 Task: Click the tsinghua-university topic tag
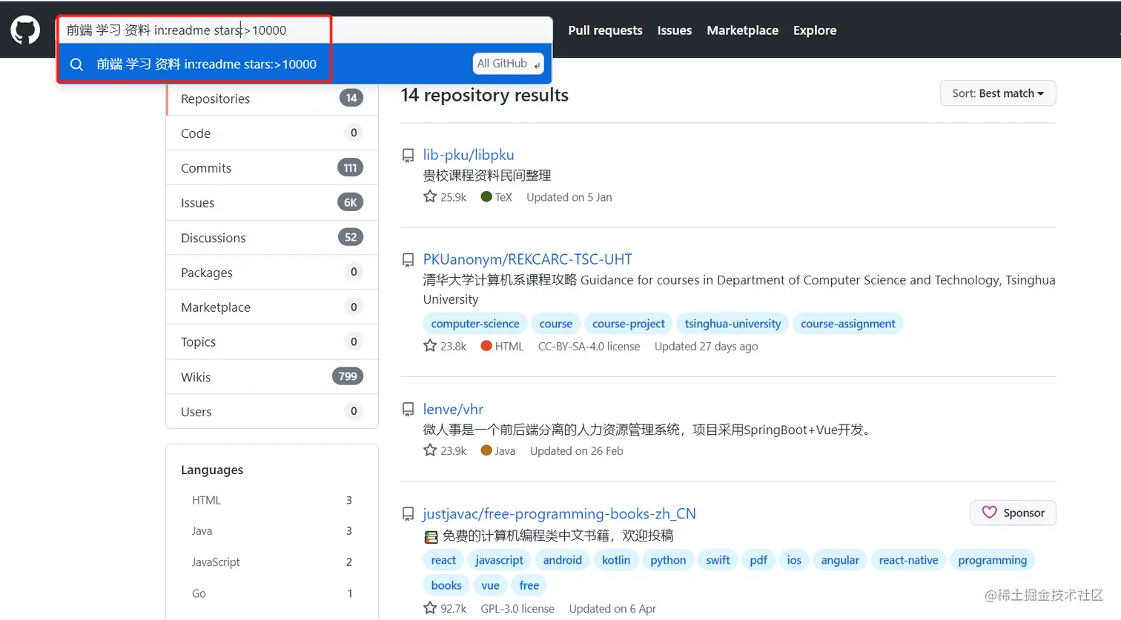coord(733,324)
